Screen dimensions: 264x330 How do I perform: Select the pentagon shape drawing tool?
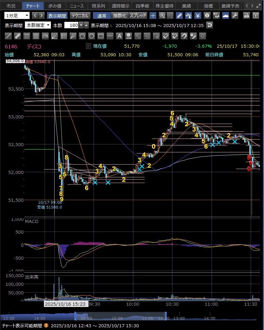point(82,36)
